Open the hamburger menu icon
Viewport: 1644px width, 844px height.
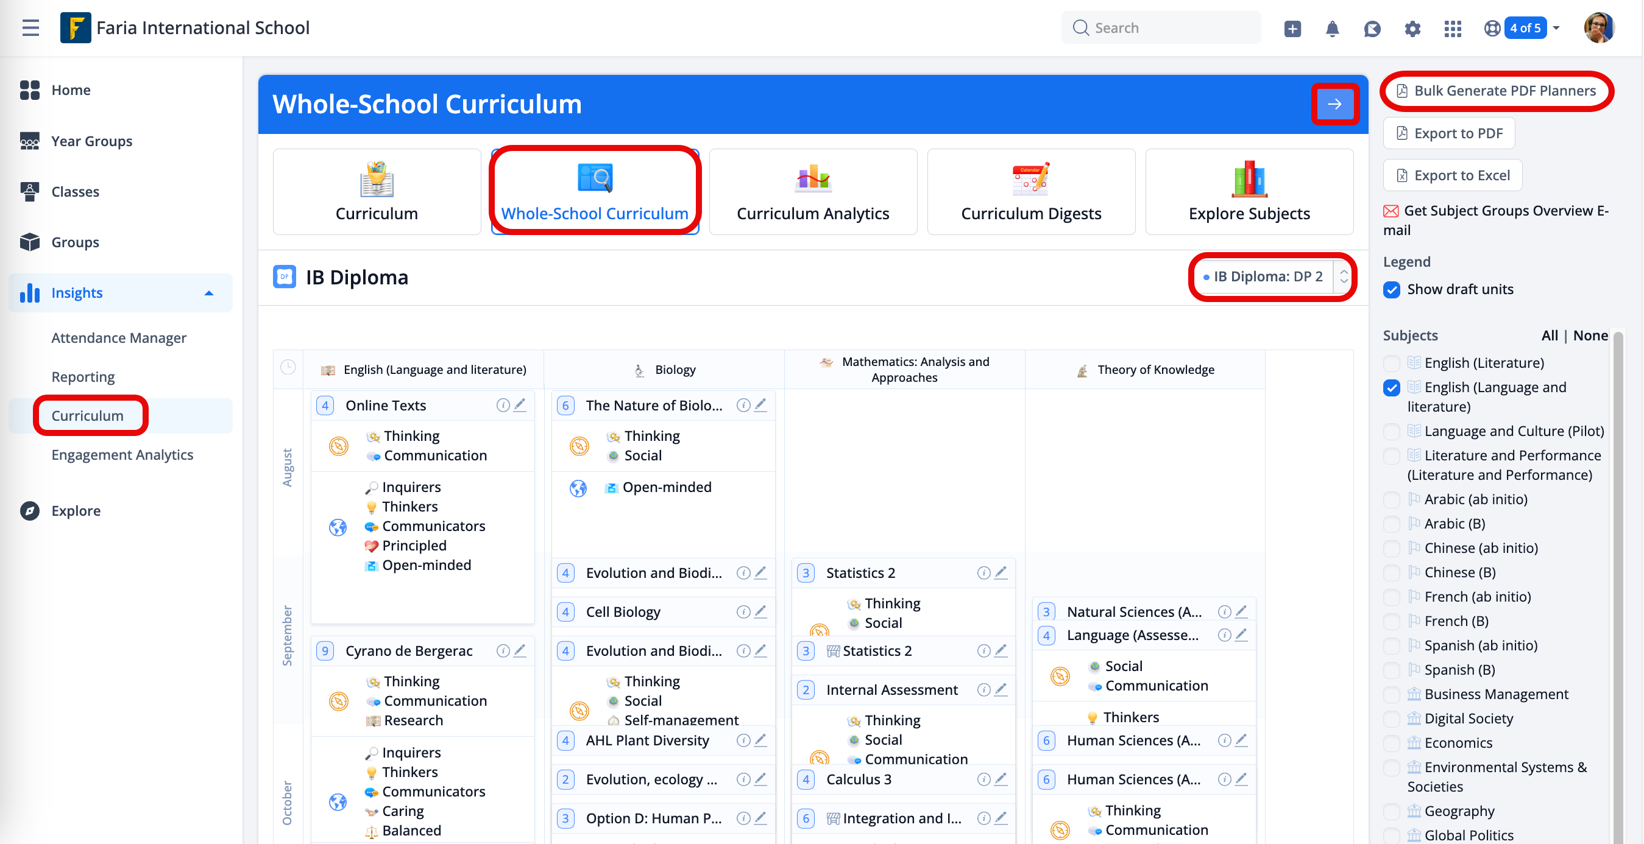click(x=30, y=27)
